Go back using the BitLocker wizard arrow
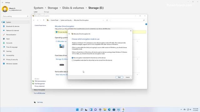The width and height of the screenshot is (200, 112). pos(69,34)
